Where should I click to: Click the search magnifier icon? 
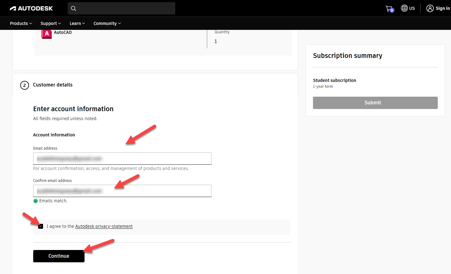(x=73, y=8)
